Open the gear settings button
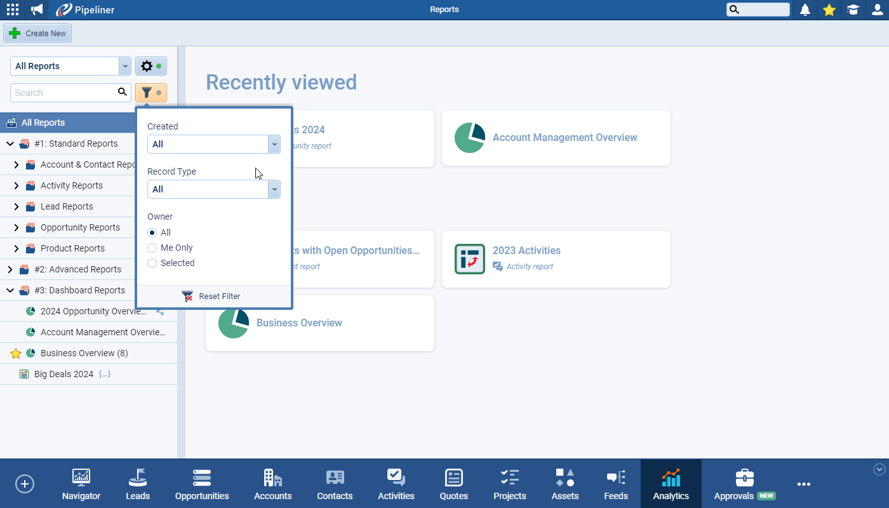The width and height of the screenshot is (889, 508). pos(150,66)
